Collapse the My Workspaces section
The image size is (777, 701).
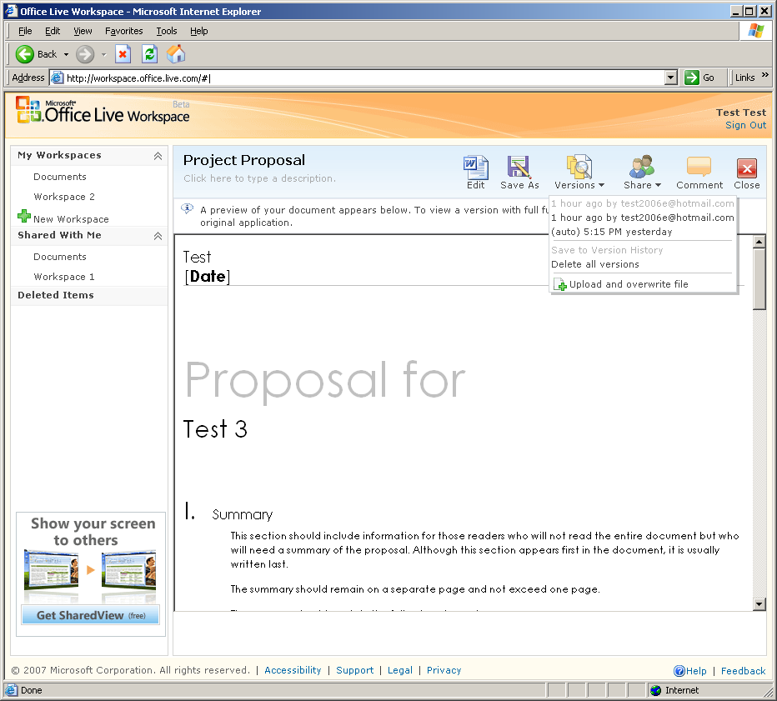point(158,156)
